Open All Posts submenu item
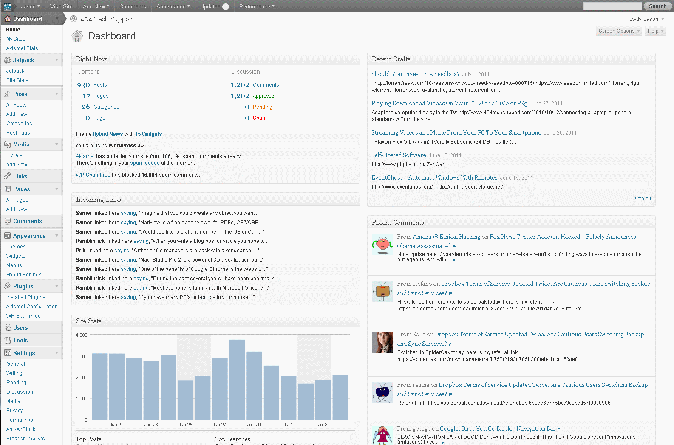The width and height of the screenshot is (674, 445). pos(17,105)
